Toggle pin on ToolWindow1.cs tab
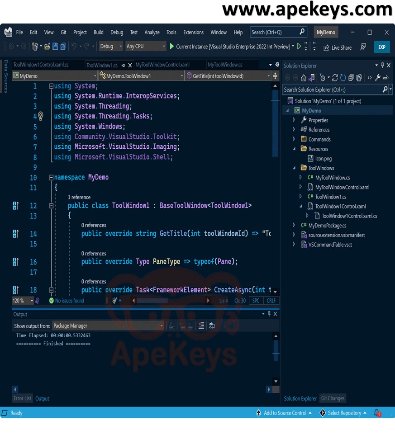Image resolution: width=395 pixels, height=434 pixels. click(x=123, y=65)
